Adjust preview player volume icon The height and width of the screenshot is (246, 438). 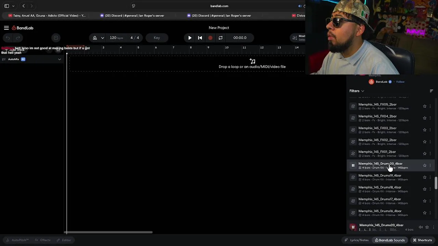click(x=421, y=227)
